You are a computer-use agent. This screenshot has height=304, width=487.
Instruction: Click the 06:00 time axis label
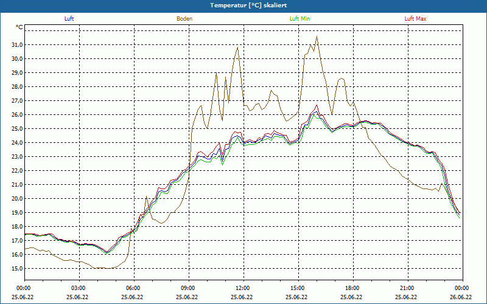point(133,289)
